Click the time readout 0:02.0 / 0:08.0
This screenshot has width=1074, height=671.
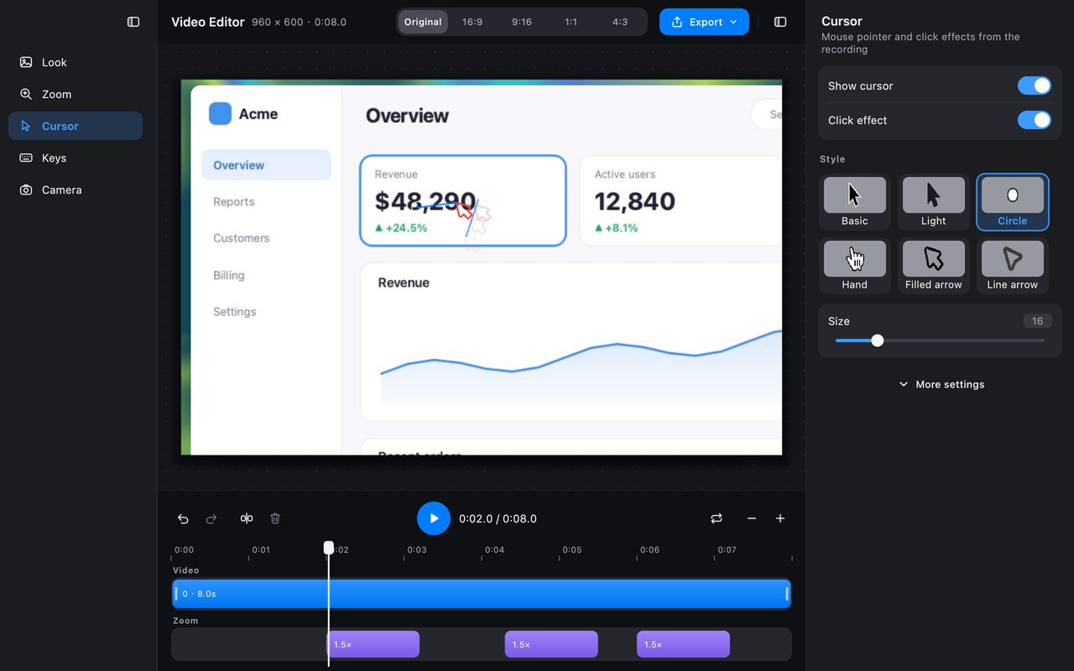coord(498,518)
